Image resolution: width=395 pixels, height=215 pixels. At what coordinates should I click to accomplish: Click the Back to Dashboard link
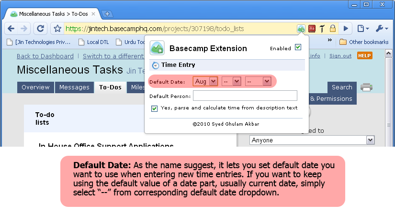tap(45, 56)
